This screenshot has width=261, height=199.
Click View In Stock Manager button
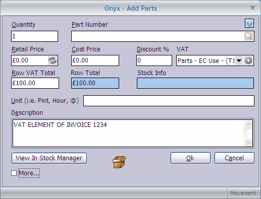(49, 158)
